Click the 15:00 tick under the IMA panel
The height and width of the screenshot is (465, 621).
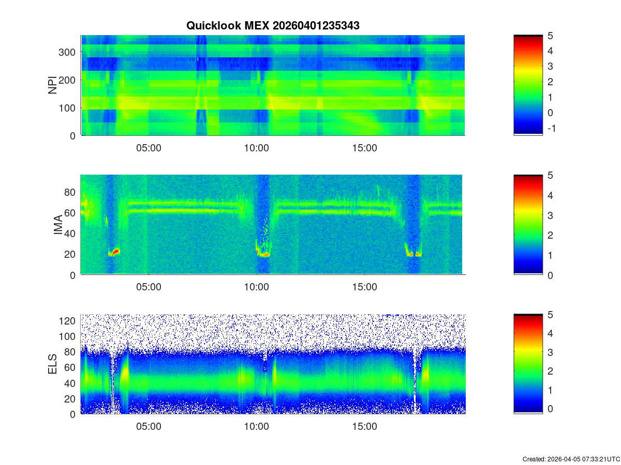(x=364, y=287)
